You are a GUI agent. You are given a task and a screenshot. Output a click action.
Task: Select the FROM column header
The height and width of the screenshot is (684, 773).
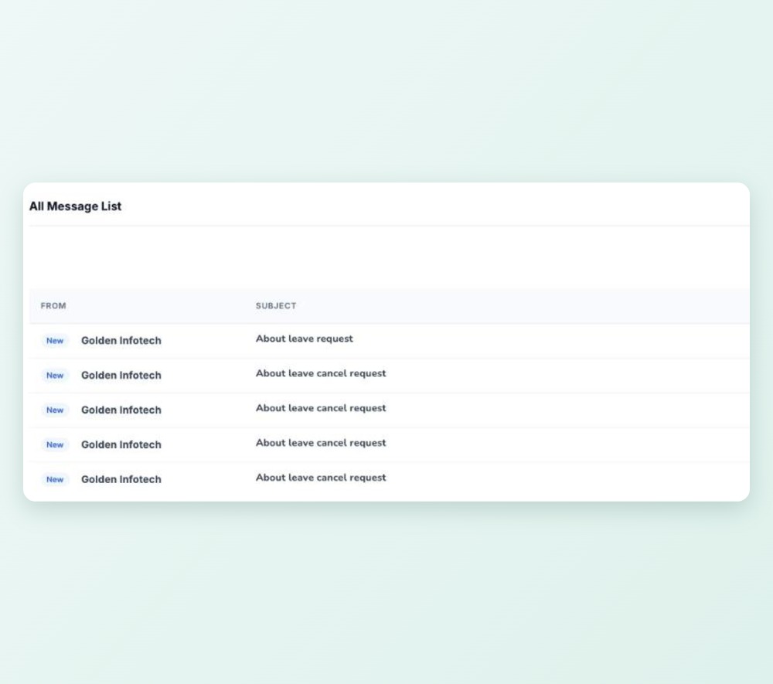pos(53,306)
